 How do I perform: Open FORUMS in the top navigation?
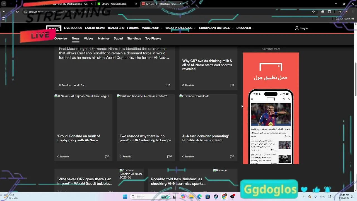tap(133, 28)
